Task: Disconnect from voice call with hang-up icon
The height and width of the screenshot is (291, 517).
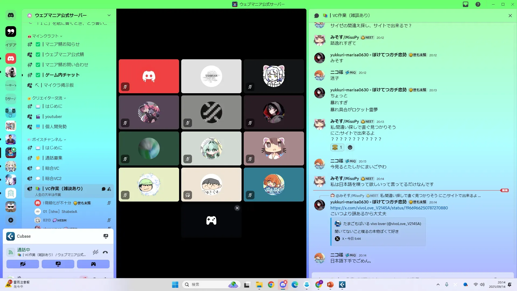Action: pyautogui.click(x=105, y=252)
